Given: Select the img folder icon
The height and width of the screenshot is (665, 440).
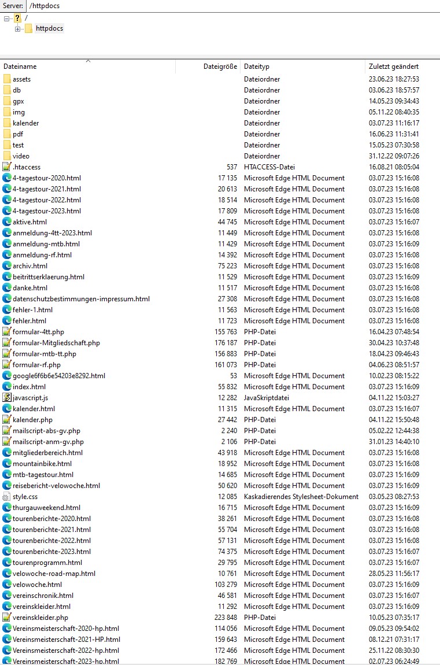Looking at the screenshot, I should (7, 112).
